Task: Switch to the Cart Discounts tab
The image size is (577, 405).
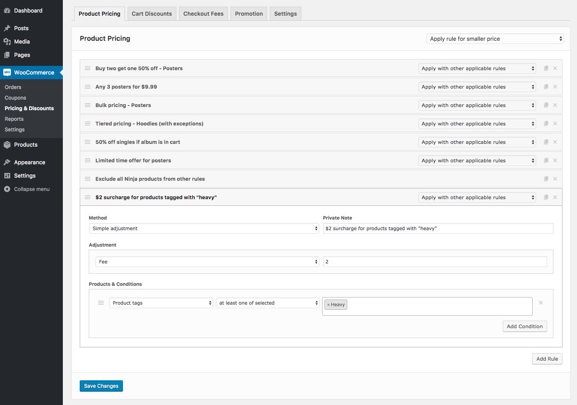Action: point(152,14)
